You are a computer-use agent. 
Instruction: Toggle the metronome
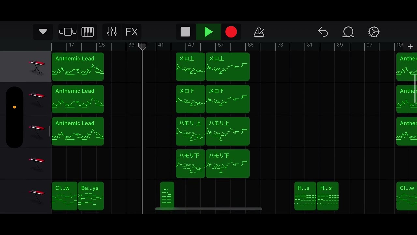[259, 32]
